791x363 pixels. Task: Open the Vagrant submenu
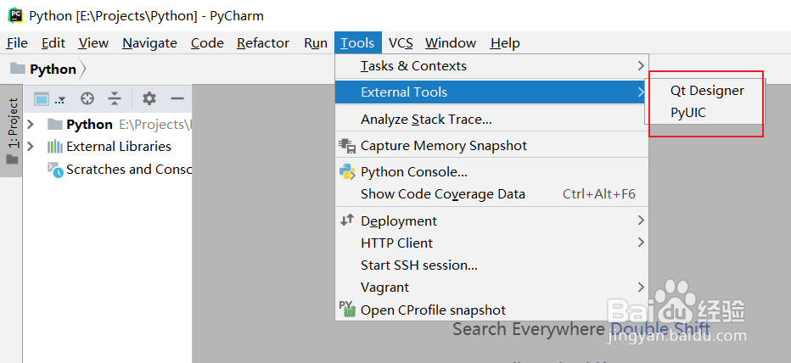pos(491,288)
